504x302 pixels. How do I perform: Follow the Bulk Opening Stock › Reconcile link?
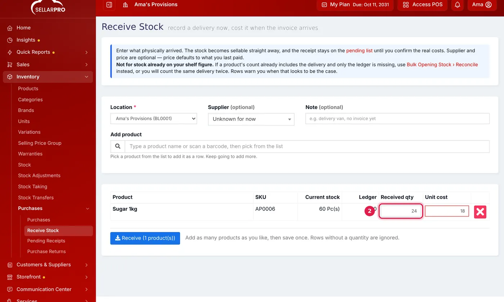click(x=442, y=65)
